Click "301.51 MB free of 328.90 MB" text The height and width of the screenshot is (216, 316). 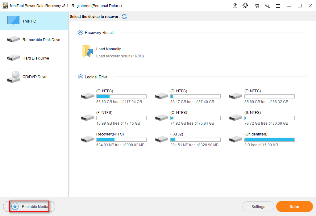tap(194, 145)
